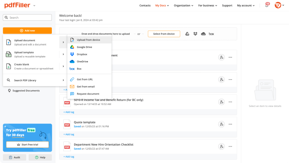This screenshot has width=289, height=163.
Task: Click share icon for Quote template
Action: click(x=221, y=124)
